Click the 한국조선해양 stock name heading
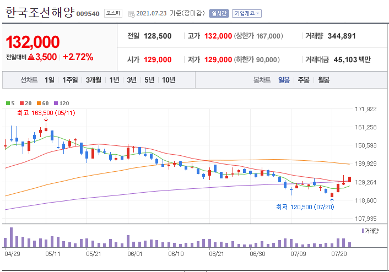389x272 pixels. 40,13
